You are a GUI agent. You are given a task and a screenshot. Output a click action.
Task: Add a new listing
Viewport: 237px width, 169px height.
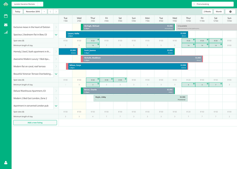point(35,123)
